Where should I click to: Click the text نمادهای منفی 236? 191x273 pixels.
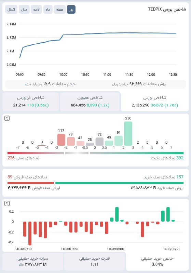23,158
